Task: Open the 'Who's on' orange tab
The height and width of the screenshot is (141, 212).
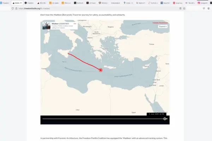Action: point(66,3)
